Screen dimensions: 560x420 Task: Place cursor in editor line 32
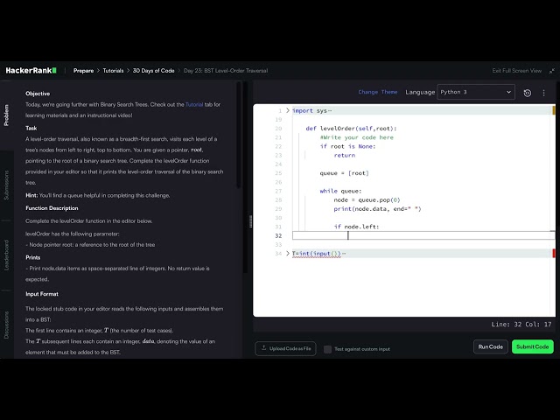[423, 235]
